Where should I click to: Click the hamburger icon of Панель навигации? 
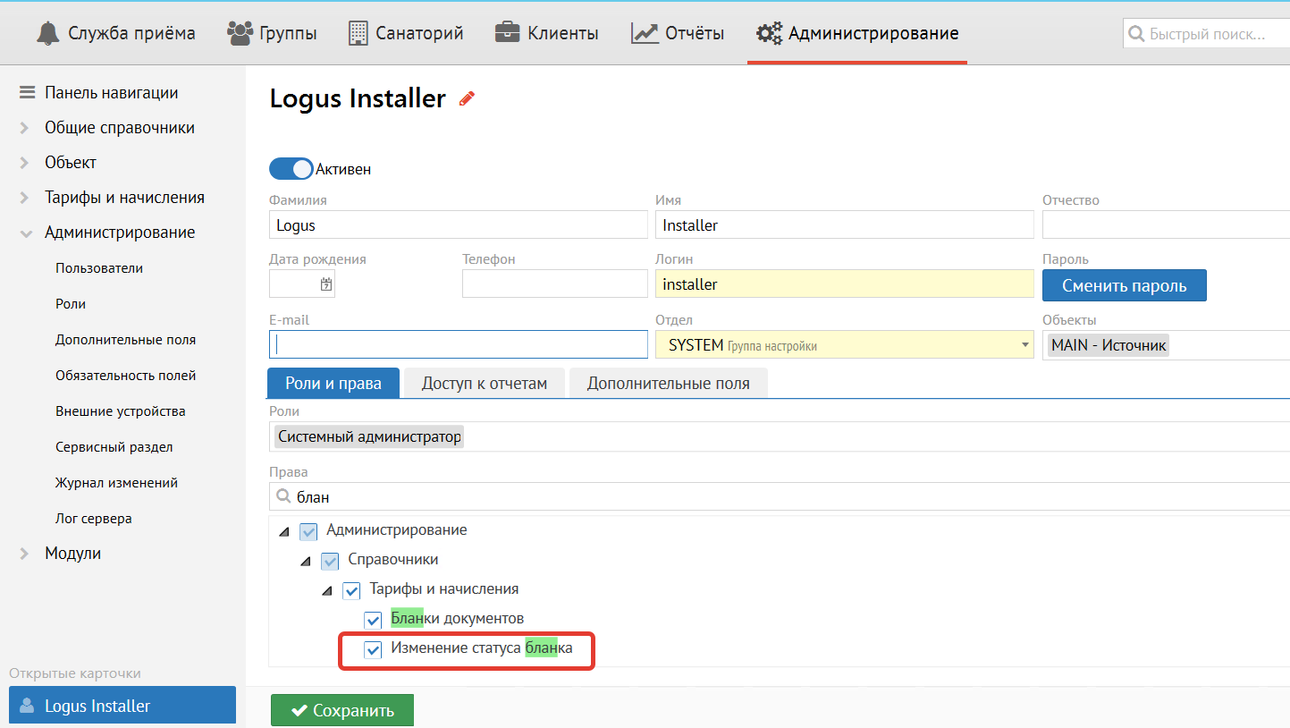pyautogui.click(x=27, y=93)
